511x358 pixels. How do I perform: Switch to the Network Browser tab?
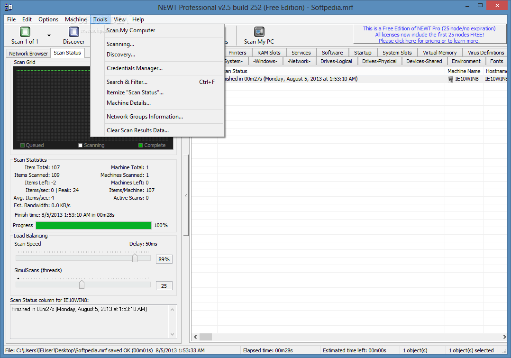(x=28, y=54)
